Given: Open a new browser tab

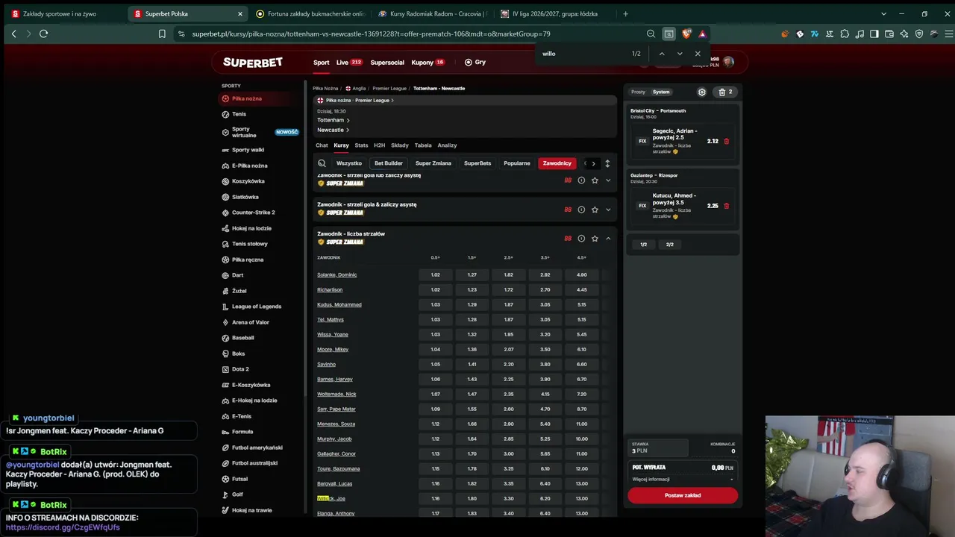Looking at the screenshot, I should point(625,13).
